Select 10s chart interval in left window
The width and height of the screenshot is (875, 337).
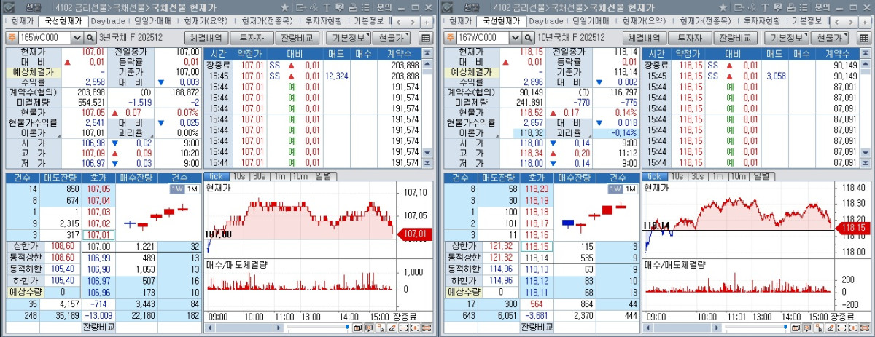tap(239, 176)
